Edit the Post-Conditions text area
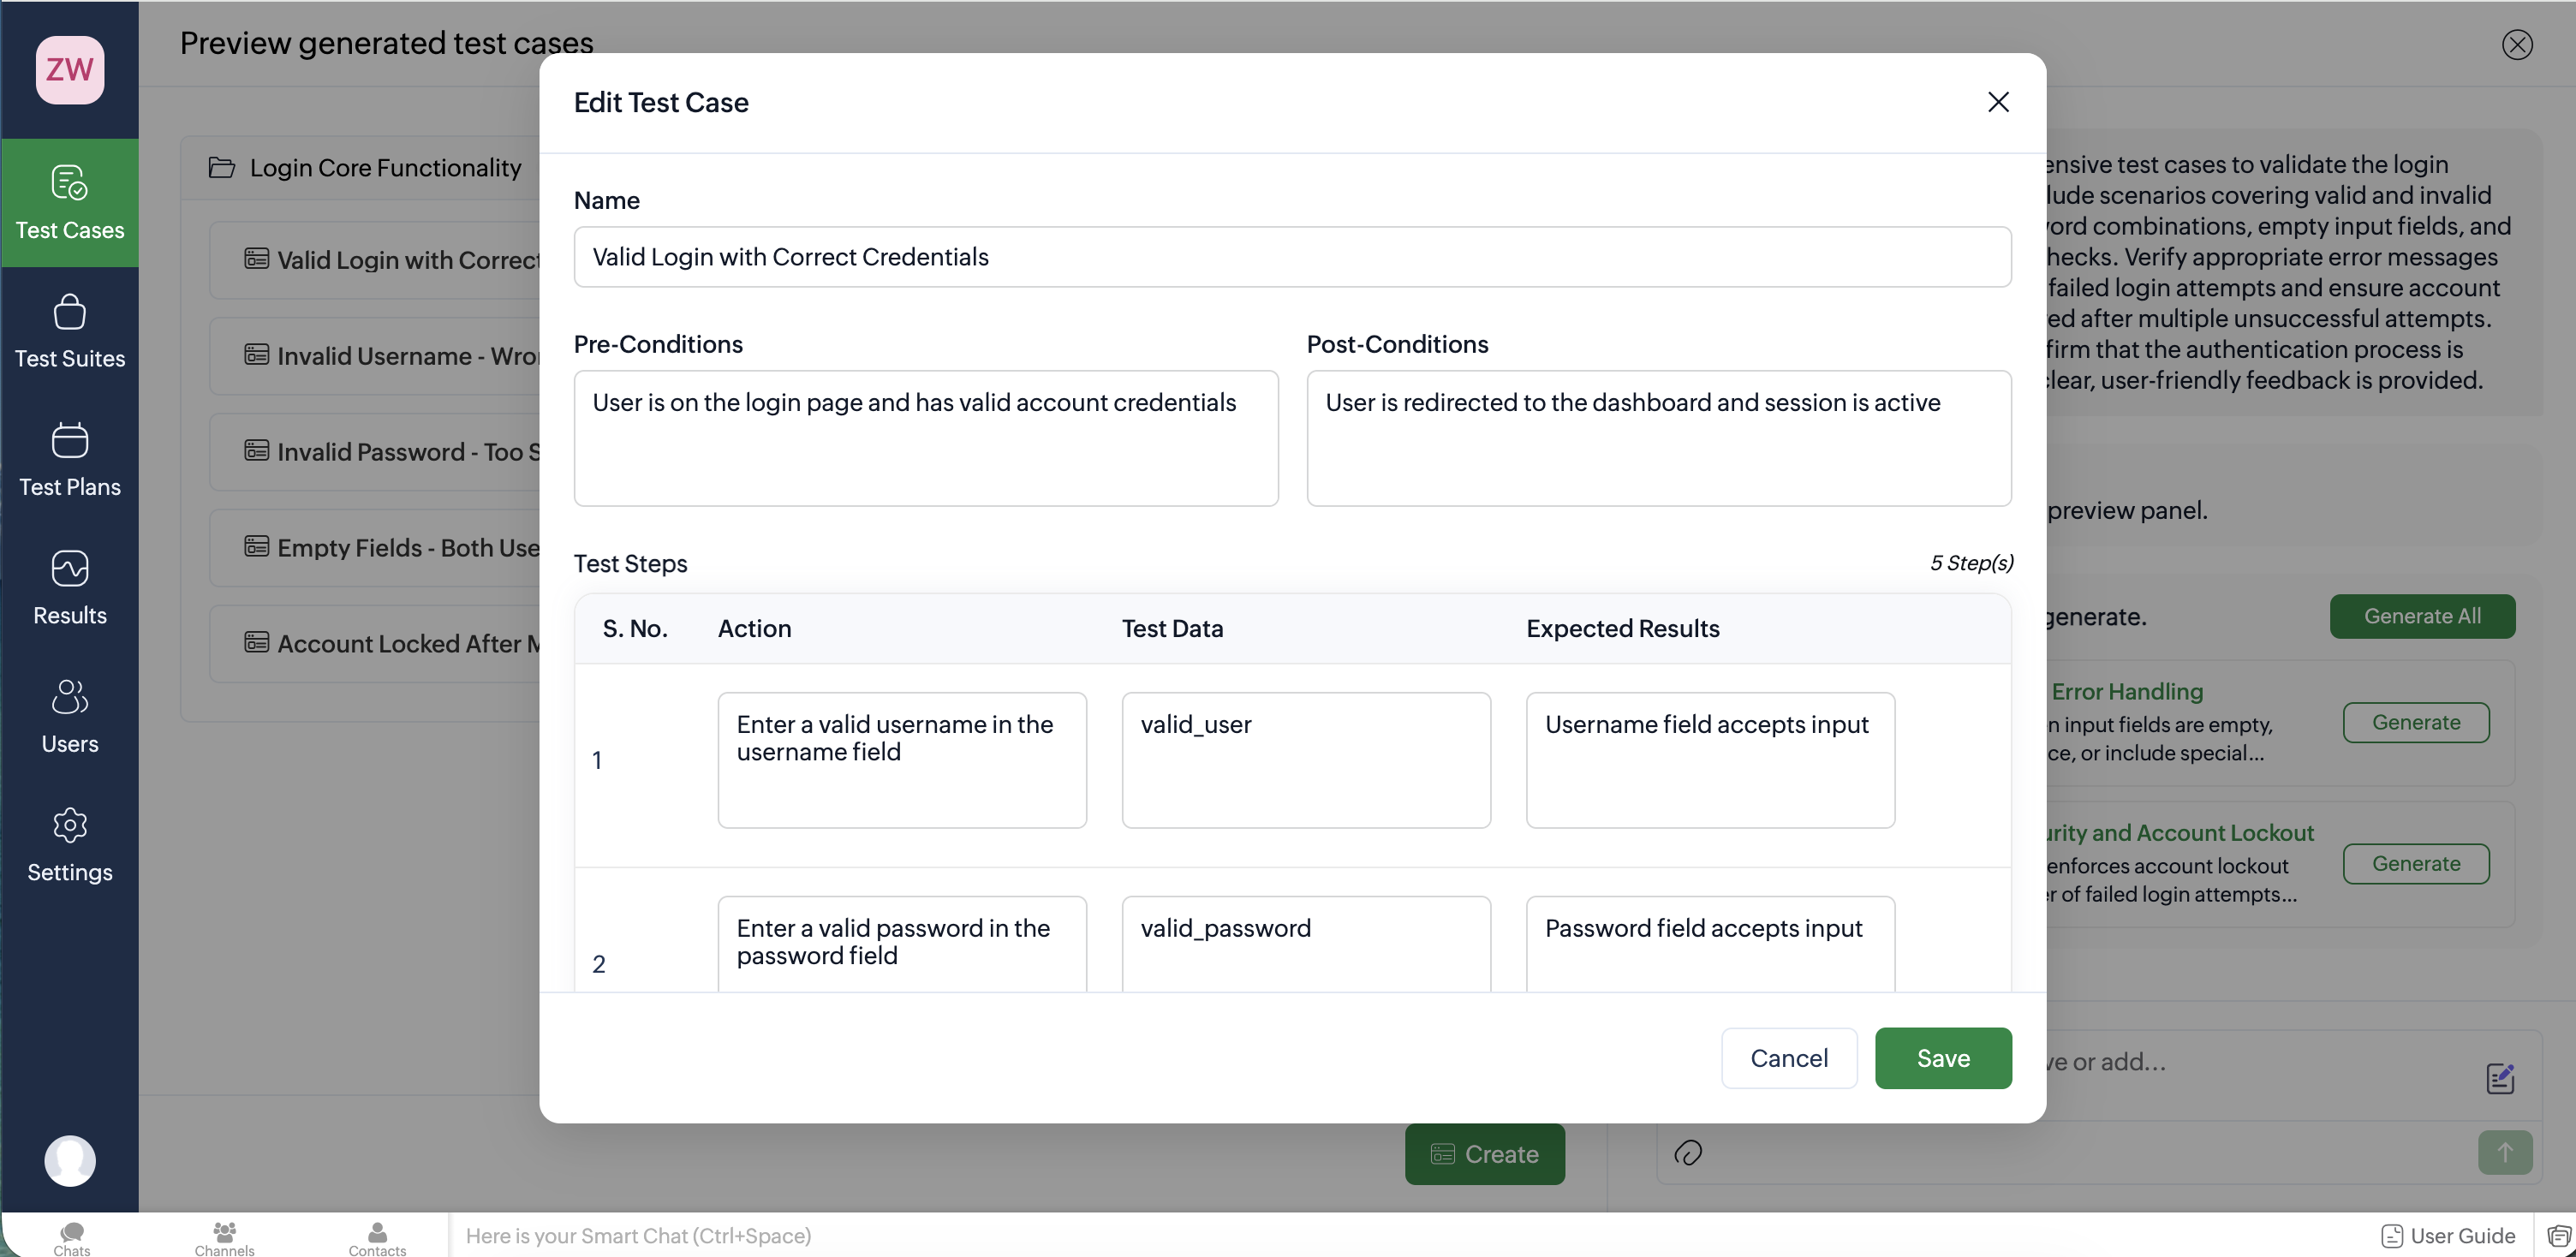The height and width of the screenshot is (1257, 2576). (x=1658, y=438)
